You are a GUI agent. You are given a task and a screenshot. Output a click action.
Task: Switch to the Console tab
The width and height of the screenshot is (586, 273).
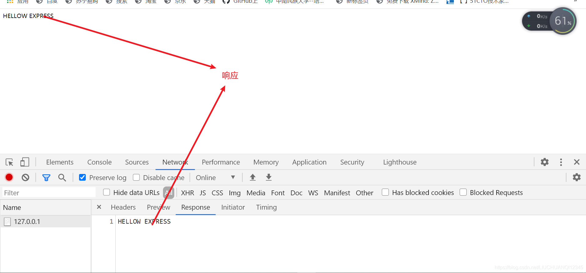point(99,162)
